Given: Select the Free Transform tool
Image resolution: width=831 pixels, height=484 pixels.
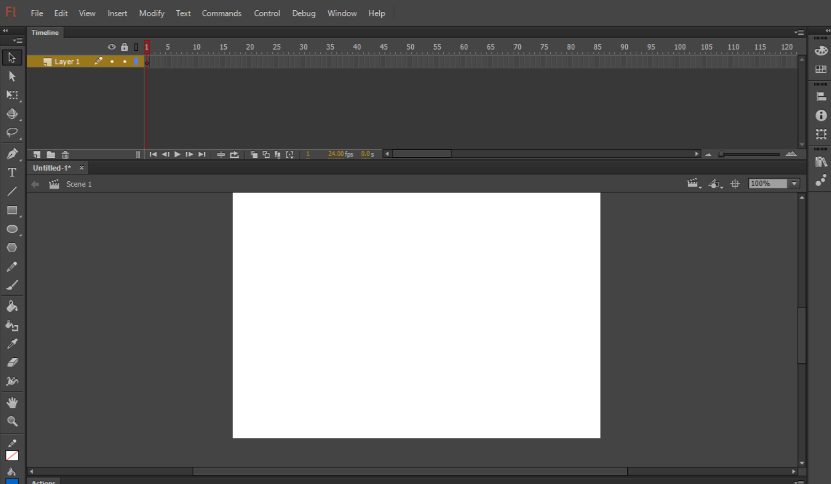Looking at the screenshot, I should pos(12,95).
